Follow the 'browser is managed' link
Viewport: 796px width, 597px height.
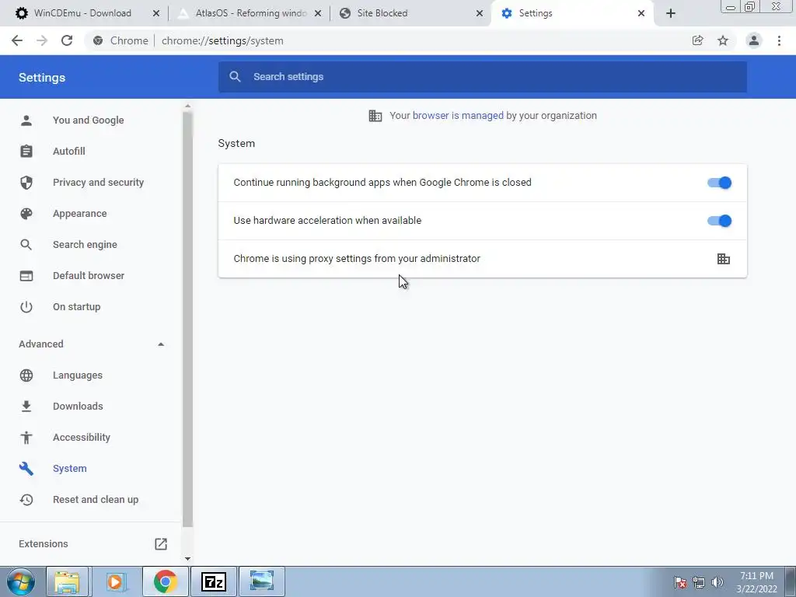pos(458,116)
